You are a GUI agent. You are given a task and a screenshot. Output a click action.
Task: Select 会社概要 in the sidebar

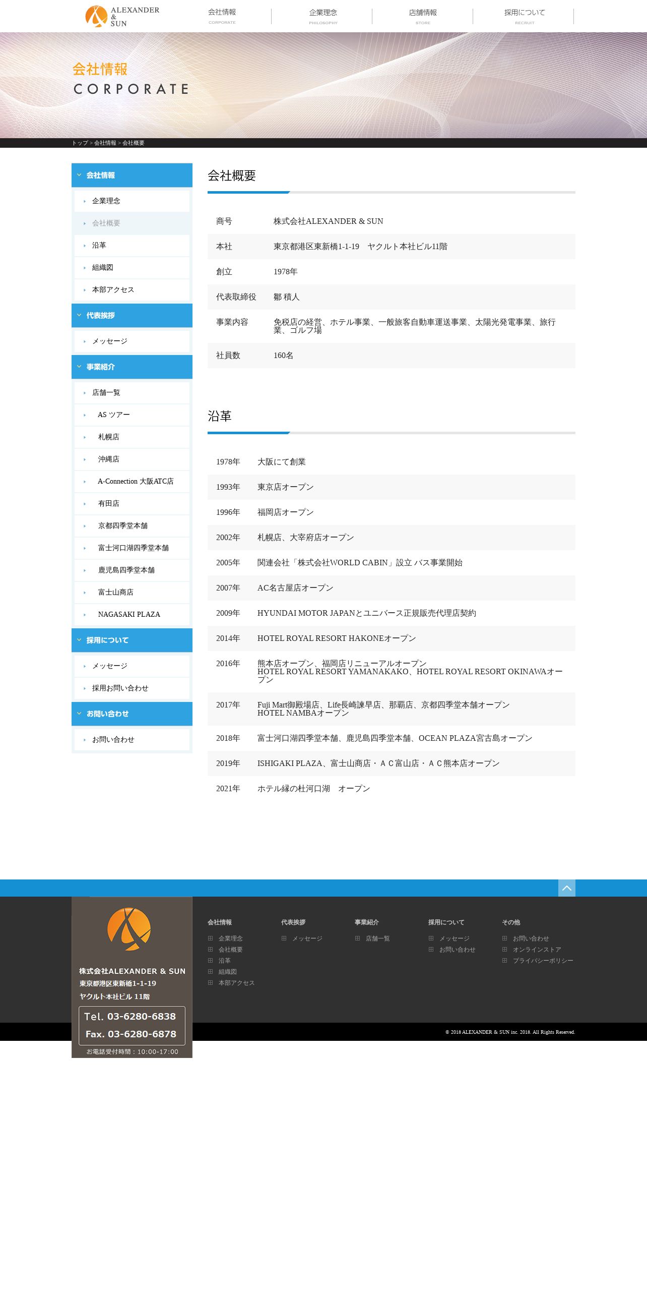click(x=132, y=223)
